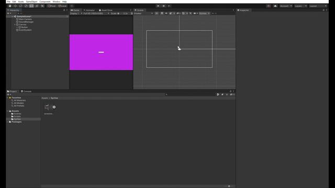Click the Project panel create plus button

(8, 95)
